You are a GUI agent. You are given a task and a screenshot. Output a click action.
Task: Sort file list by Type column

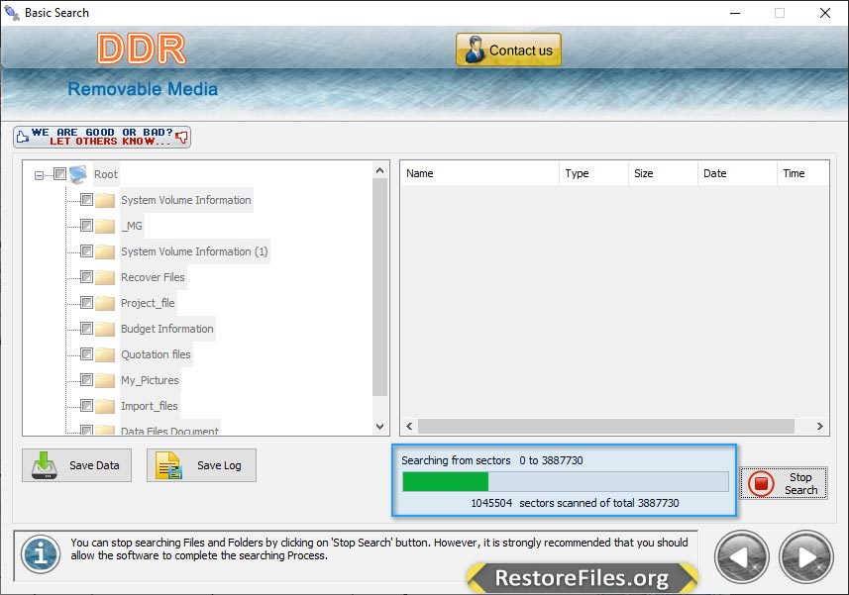tap(594, 173)
